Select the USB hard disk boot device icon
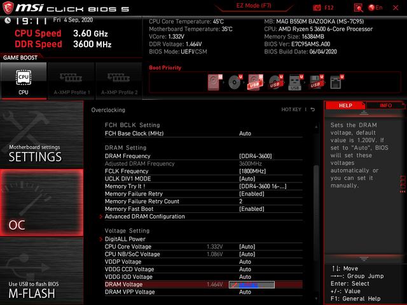407x305 pixels. (256, 82)
